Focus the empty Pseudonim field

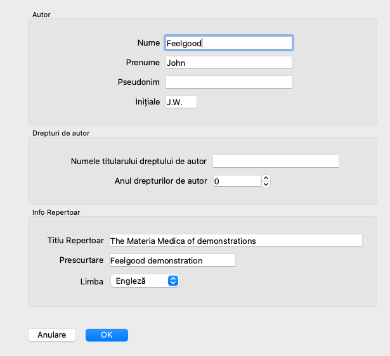pos(228,82)
